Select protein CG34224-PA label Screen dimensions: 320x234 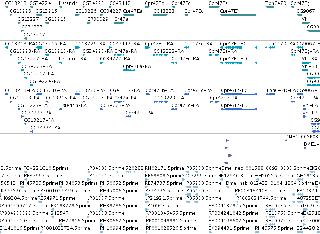(45, 128)
